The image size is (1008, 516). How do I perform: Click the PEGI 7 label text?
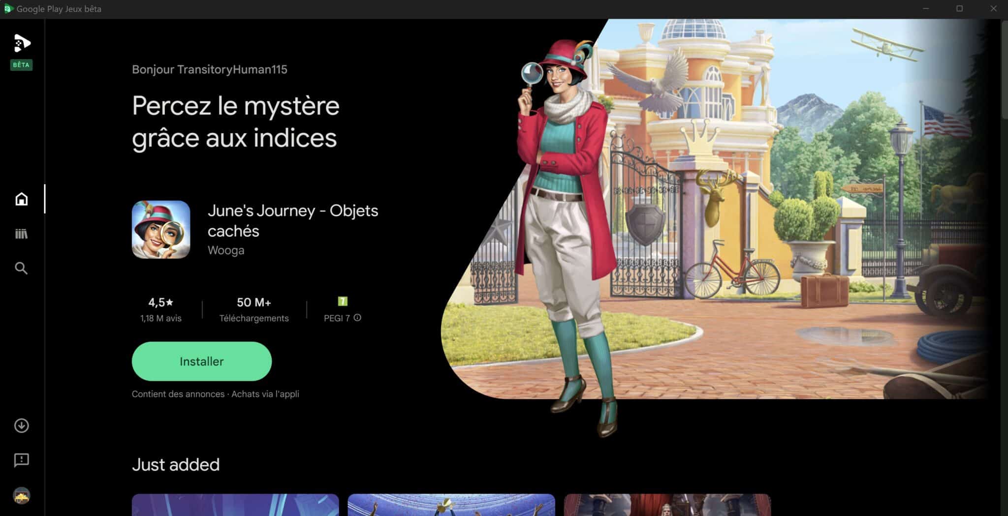(x=337, y=318)
